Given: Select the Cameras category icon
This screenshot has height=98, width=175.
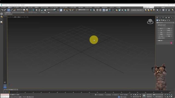Looking at the screenshot, I should (163, 20).
